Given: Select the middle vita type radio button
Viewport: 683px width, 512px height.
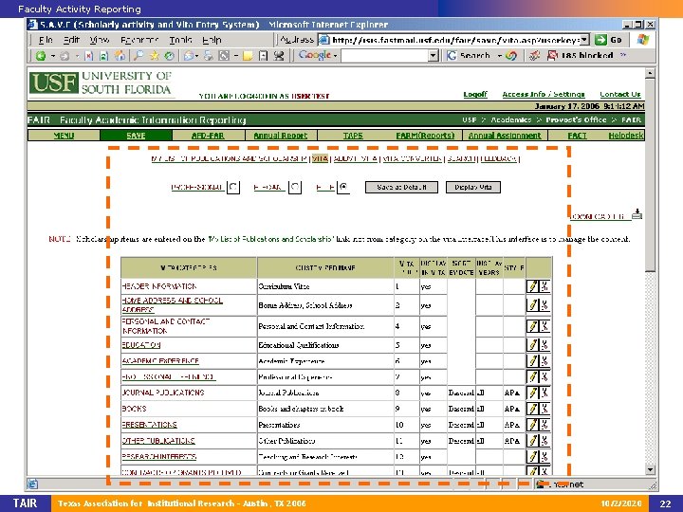Looking at the screenshot, I should (295, 187).
